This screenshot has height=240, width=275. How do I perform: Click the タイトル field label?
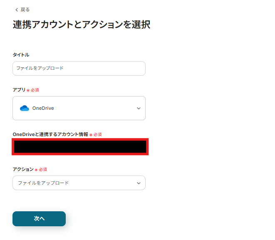(21, 55)
